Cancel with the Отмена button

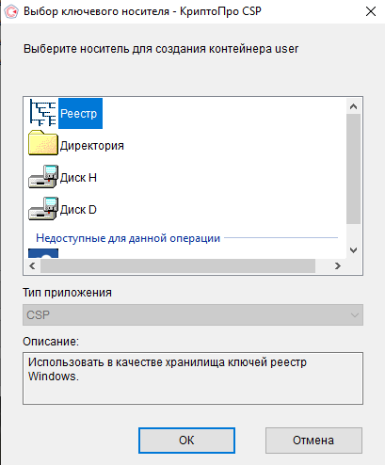[x=313, y=441]
